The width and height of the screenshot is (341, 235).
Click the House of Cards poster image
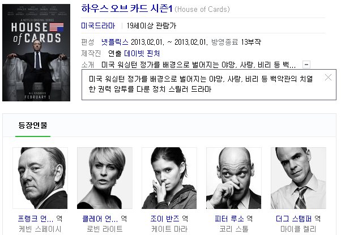pyautogui.click(x=36, y=53)
